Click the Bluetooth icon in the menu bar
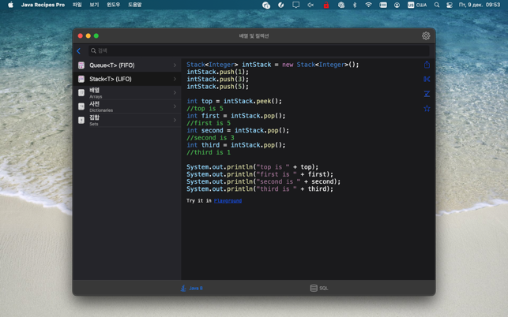This screenshot has height=317, width=508. (355, 5)
